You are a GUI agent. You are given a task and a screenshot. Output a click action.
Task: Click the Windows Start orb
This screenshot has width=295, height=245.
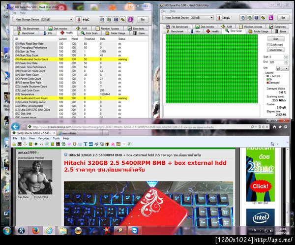(x=7, y=231)
